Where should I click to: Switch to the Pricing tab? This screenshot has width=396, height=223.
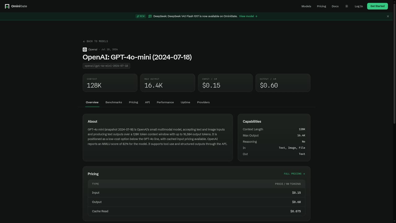(133, 102)
